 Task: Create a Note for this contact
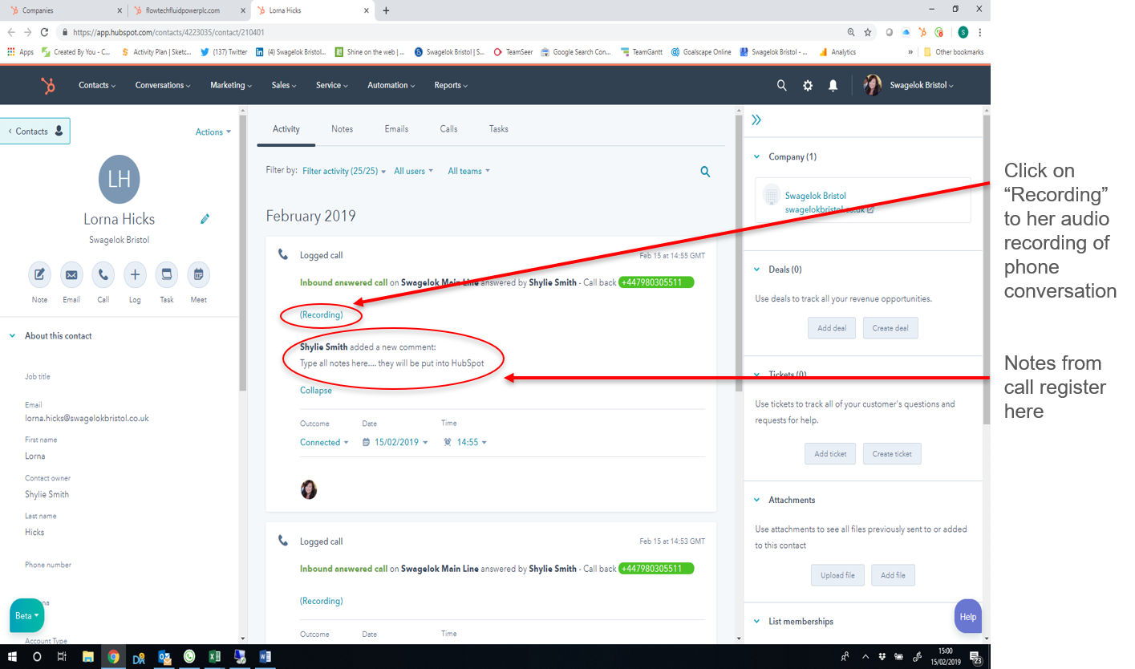click(x=39, y=274)
